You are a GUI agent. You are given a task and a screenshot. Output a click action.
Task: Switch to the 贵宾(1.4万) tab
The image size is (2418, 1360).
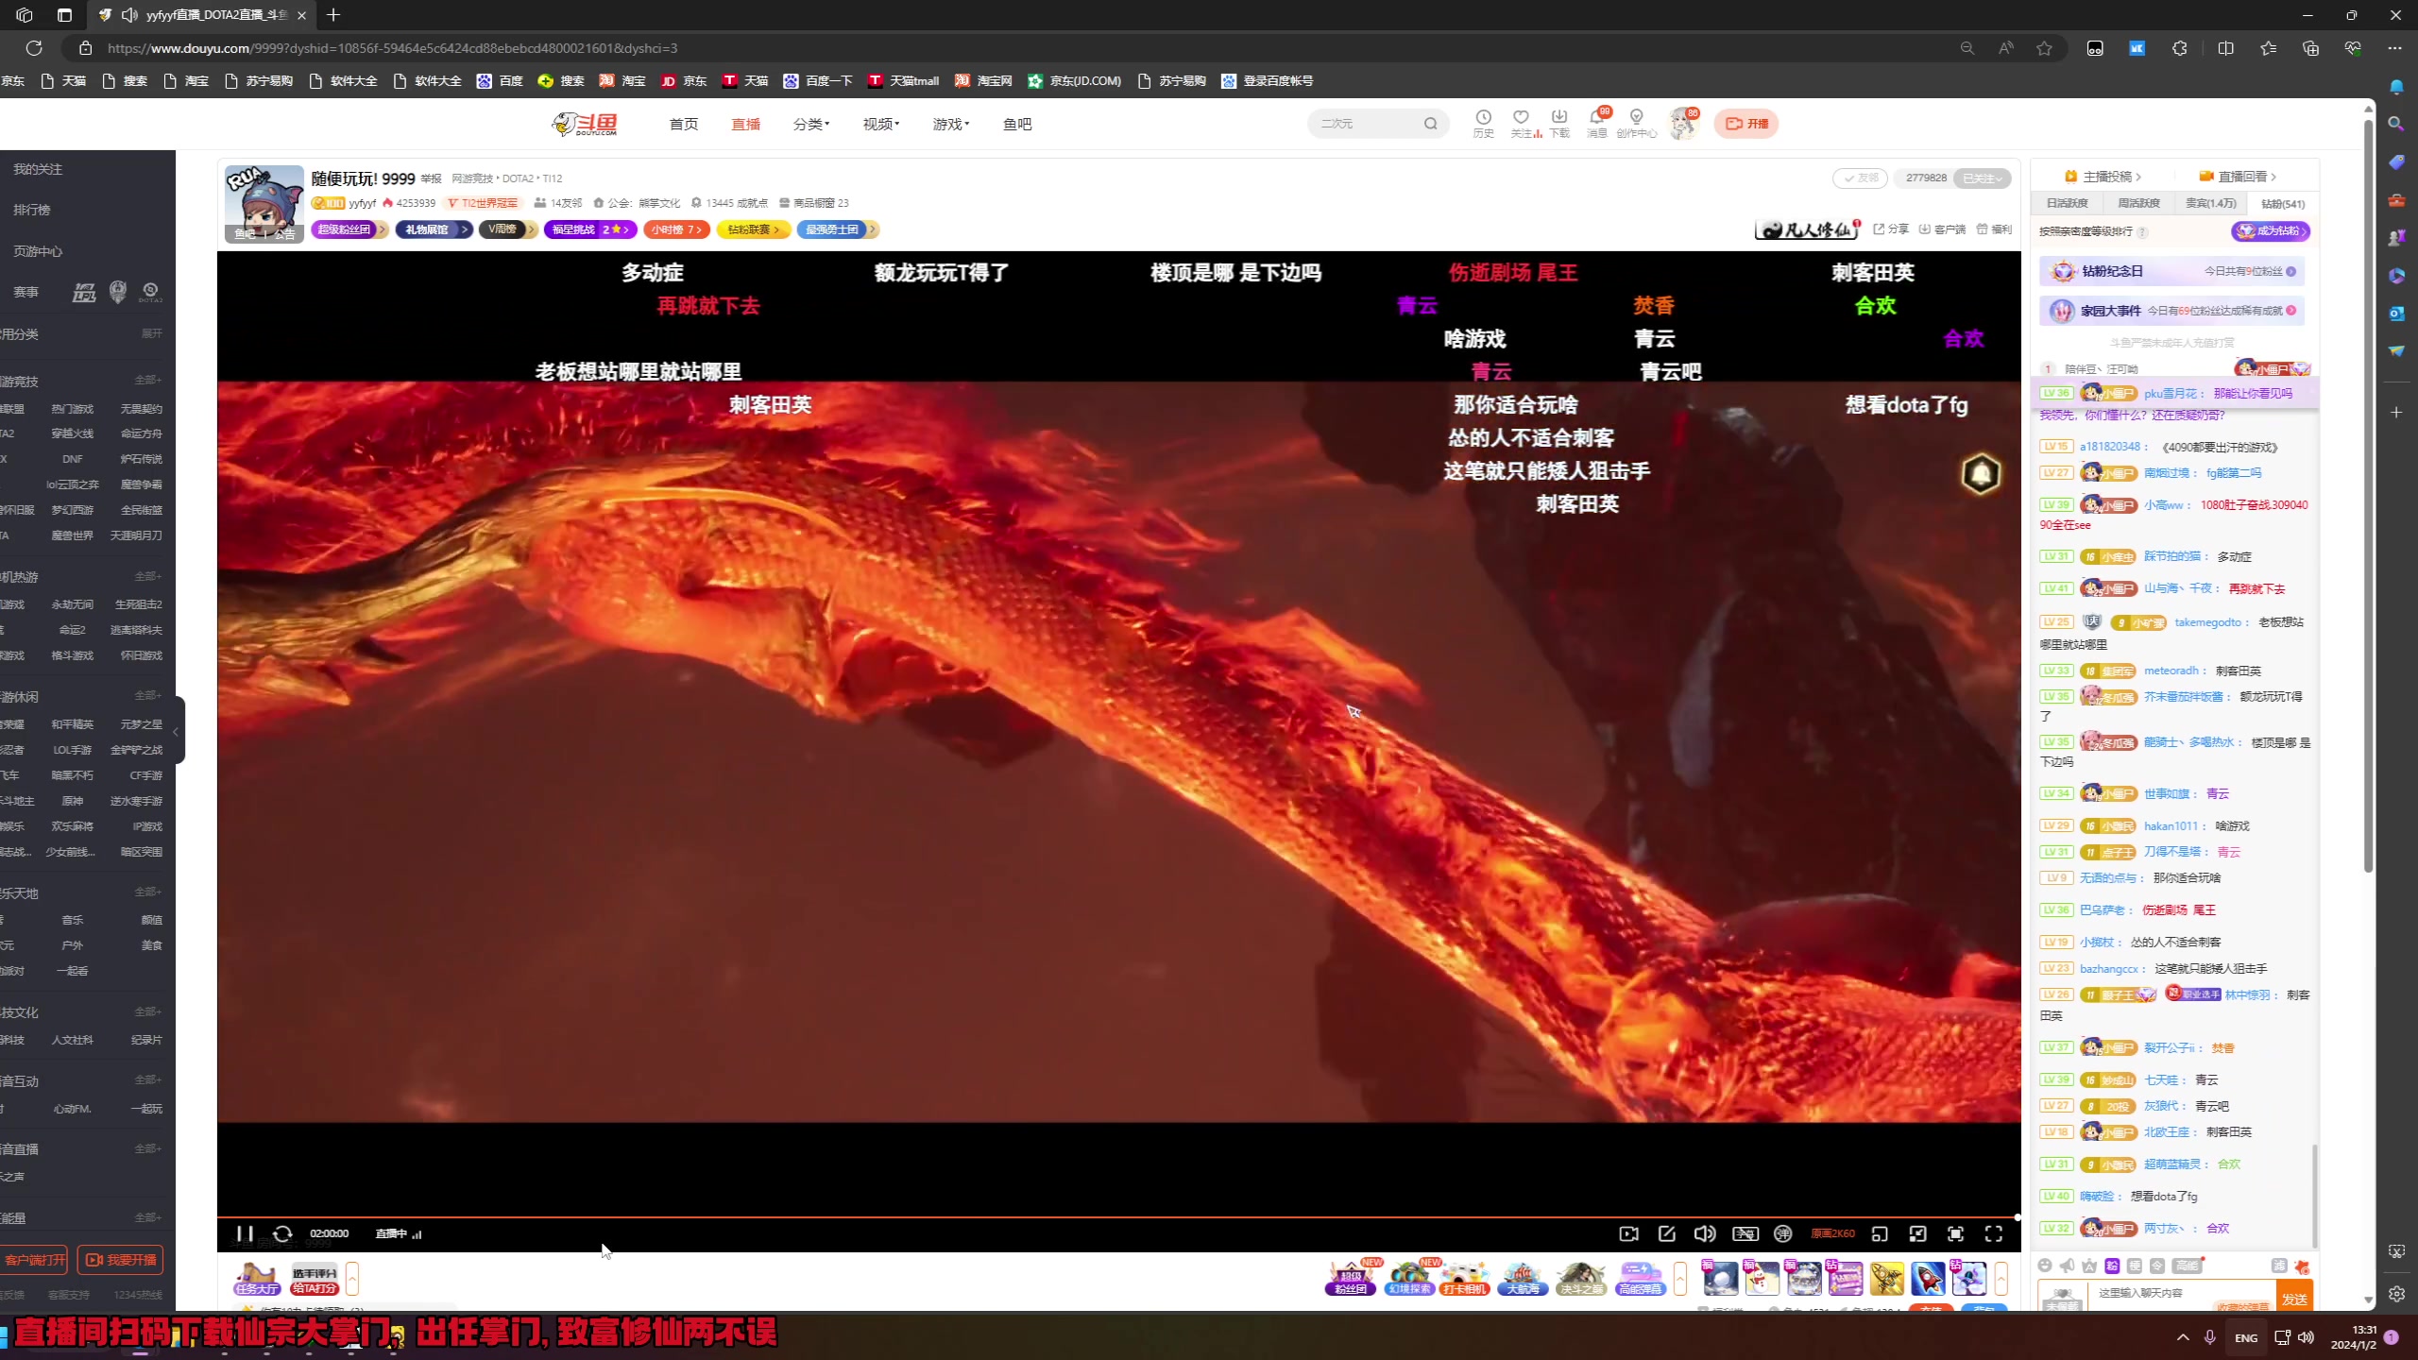pos(2211,203)
